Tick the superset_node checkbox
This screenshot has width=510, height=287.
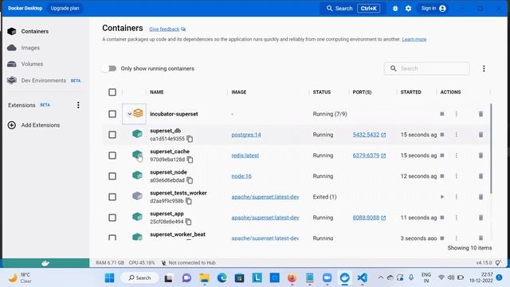coord(112,176)
